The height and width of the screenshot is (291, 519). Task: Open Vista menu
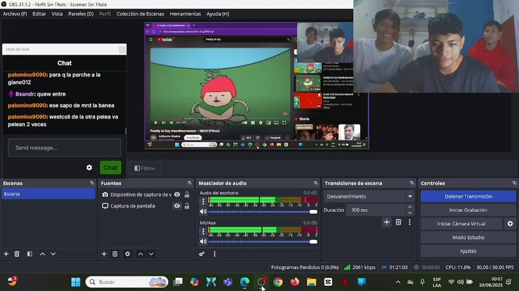pyautogui.click(x=57, y=14)
